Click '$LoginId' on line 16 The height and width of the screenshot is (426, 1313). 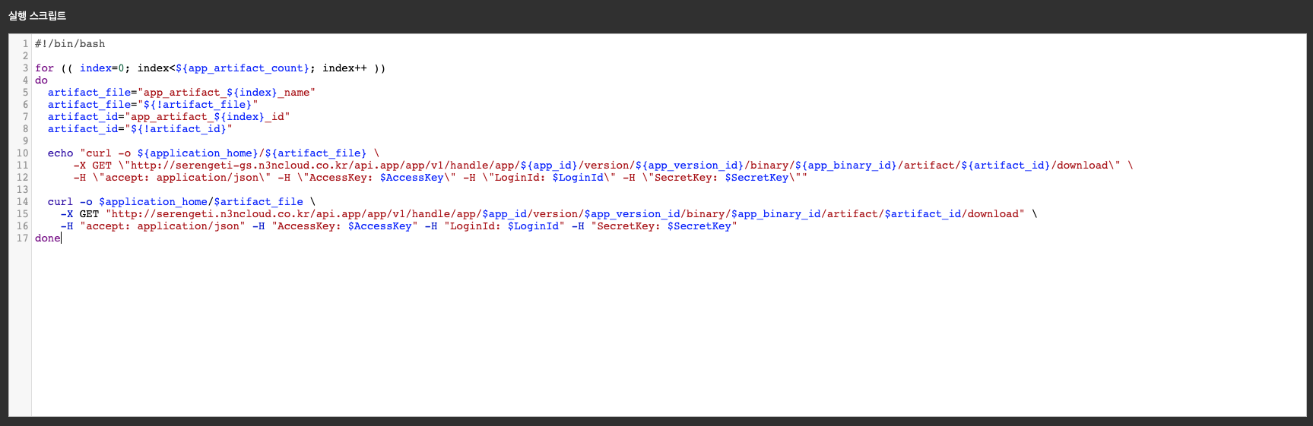(533, 226)
